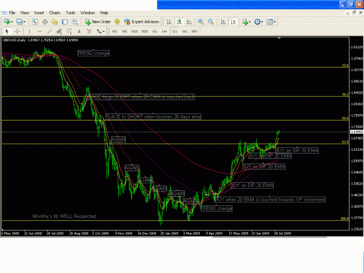Switch timeframe to H4
The width and height of the screenshot is (364, 273).
165,31
